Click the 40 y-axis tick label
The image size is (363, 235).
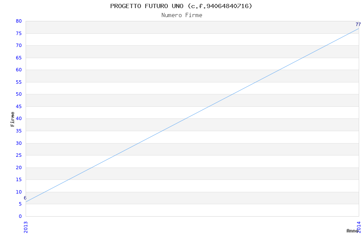click(19, 119)
